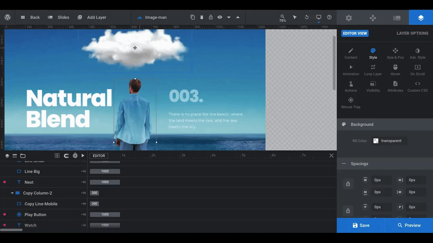
Task: Delete the layer with trash icon
Action: pos(202,17)
